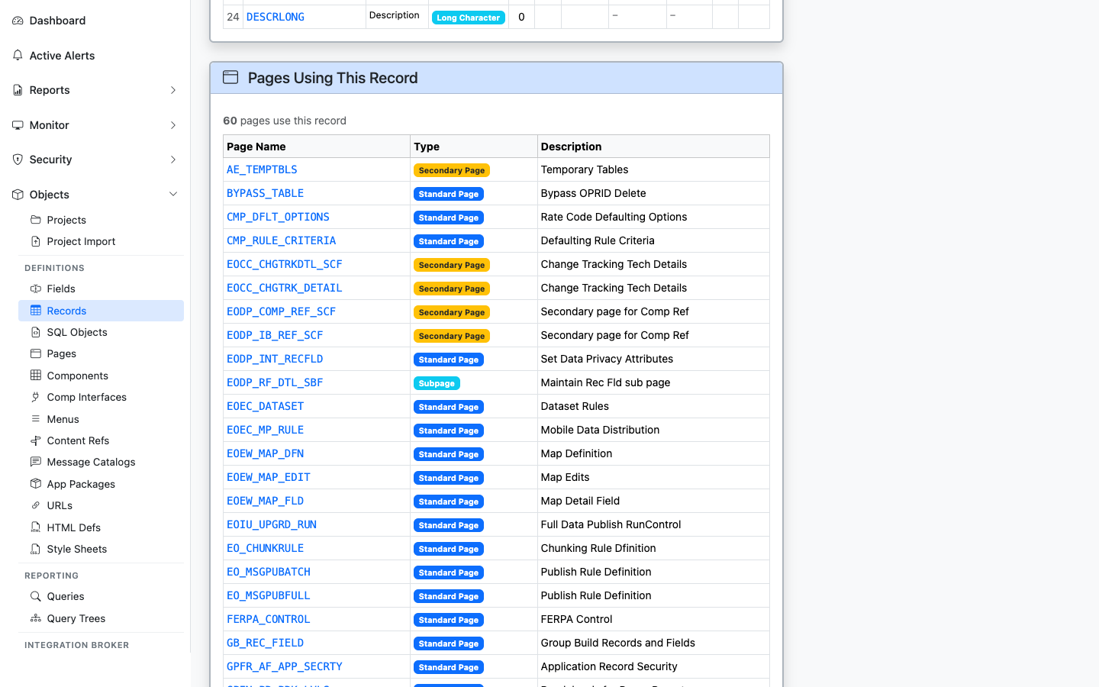Open the AE_TEMPTBLS page link
Viewport: 1099px width, 687px height.
pyautogui.click(x=262, y=169)
